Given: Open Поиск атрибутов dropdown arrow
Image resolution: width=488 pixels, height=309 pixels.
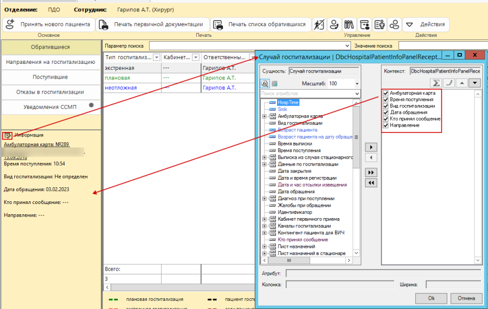Looking at the screenshot, I should 357,94.
